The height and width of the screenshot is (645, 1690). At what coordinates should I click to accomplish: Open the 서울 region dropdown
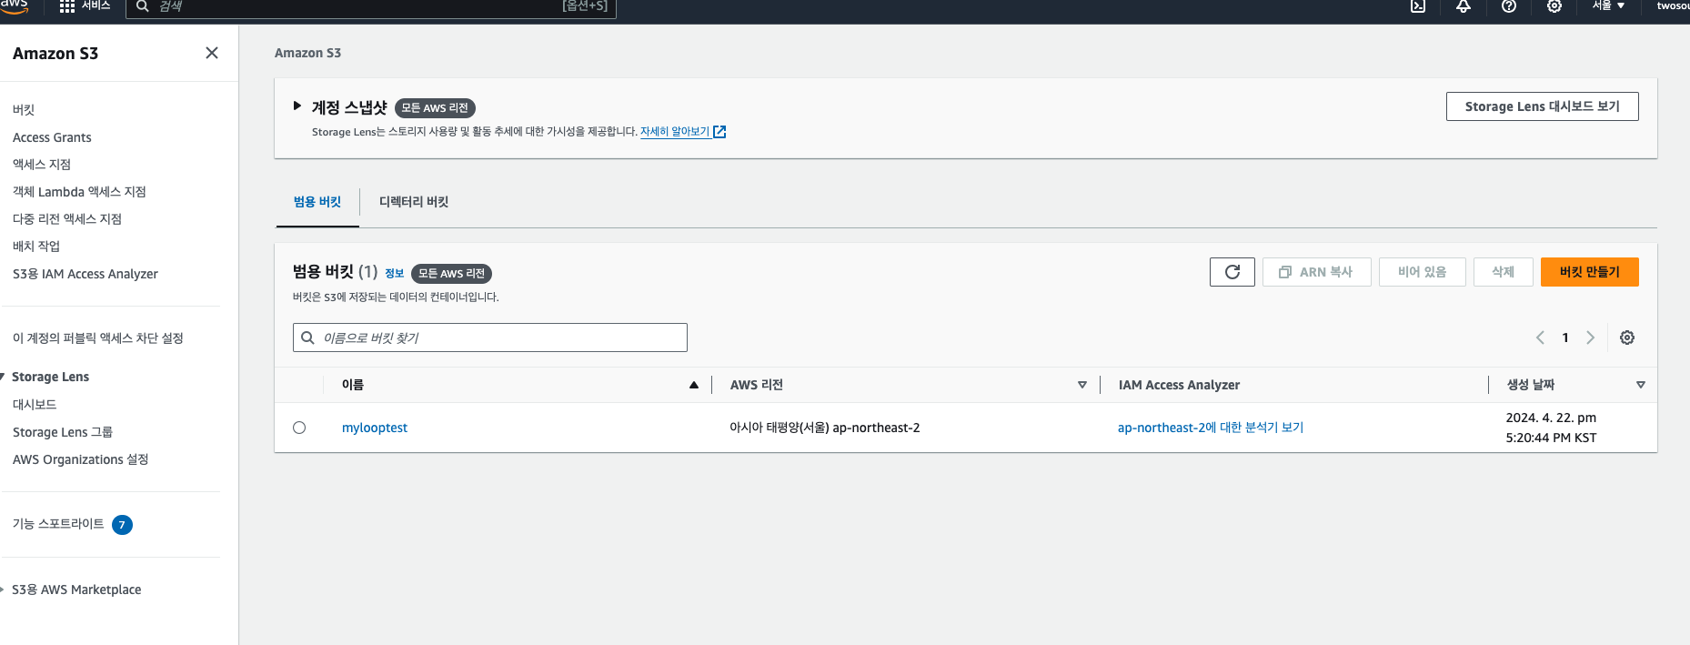pos(1608,5)
